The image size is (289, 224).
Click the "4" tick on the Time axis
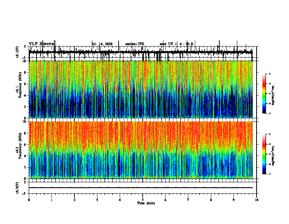(120, 200)
